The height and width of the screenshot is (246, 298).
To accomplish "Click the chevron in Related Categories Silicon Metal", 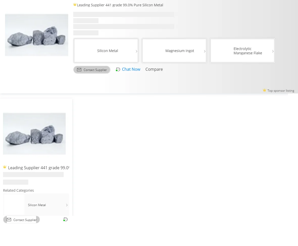I will click(x=67, y=205).
